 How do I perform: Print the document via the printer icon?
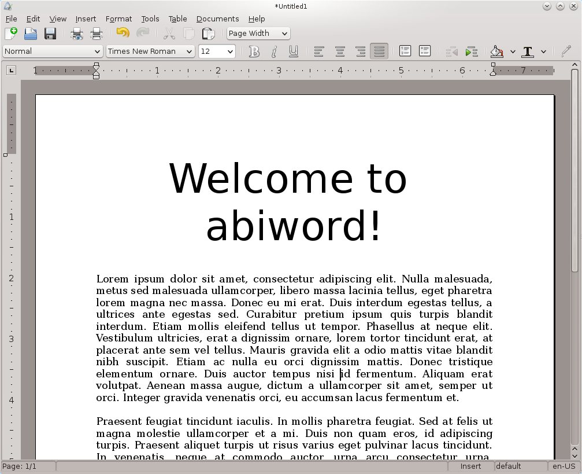97,34
